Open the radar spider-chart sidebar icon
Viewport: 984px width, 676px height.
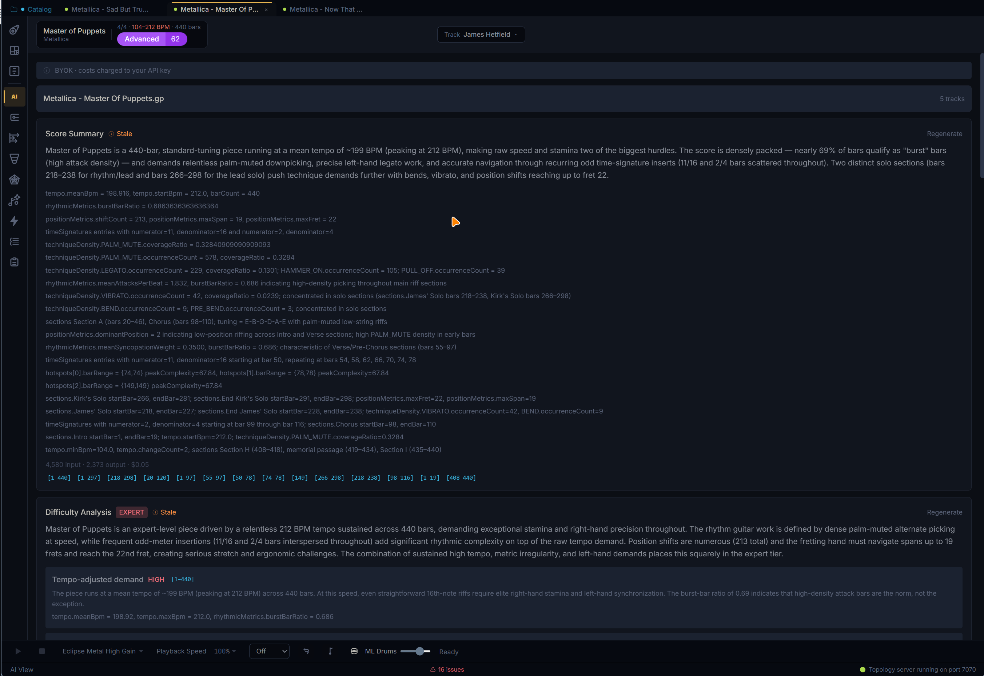[15, 180]
